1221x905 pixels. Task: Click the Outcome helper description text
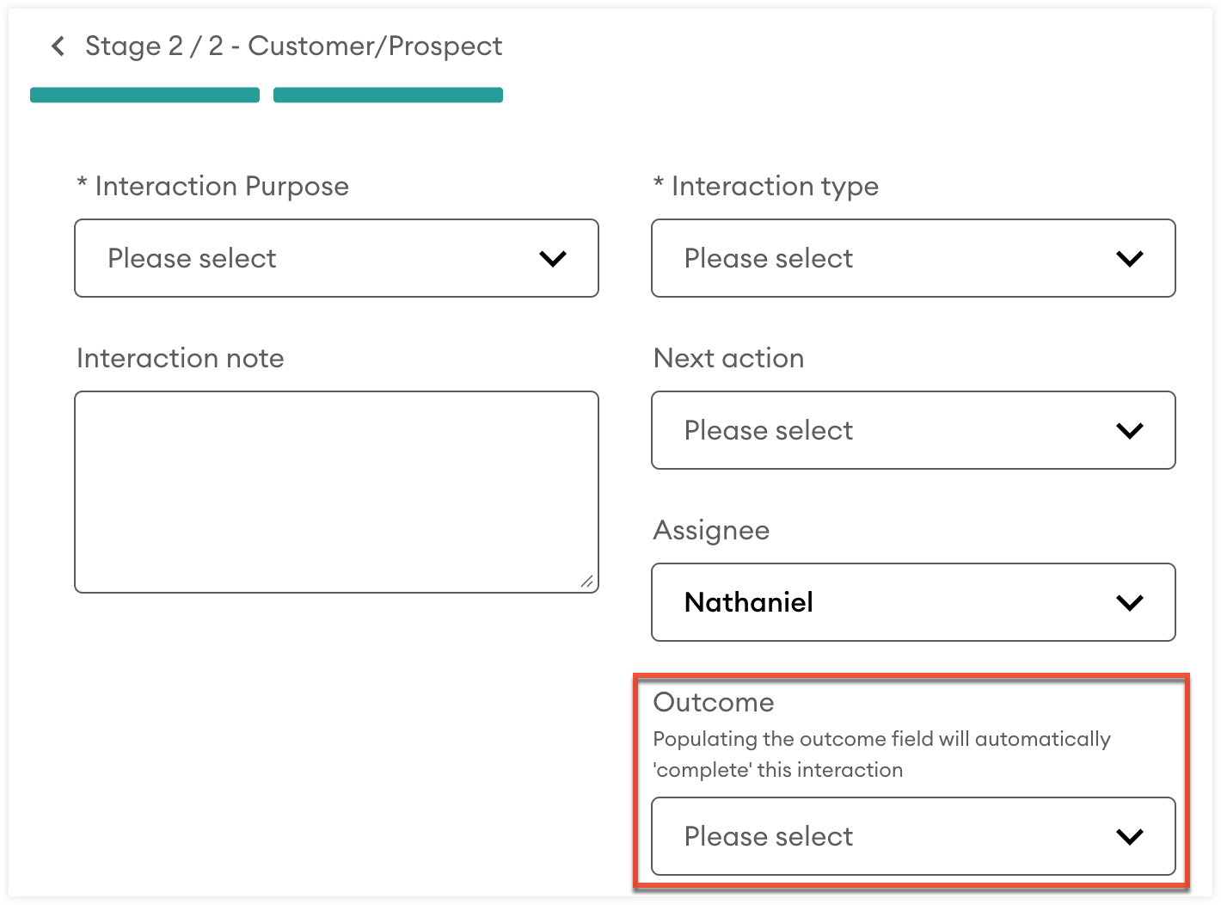(880, 754)
